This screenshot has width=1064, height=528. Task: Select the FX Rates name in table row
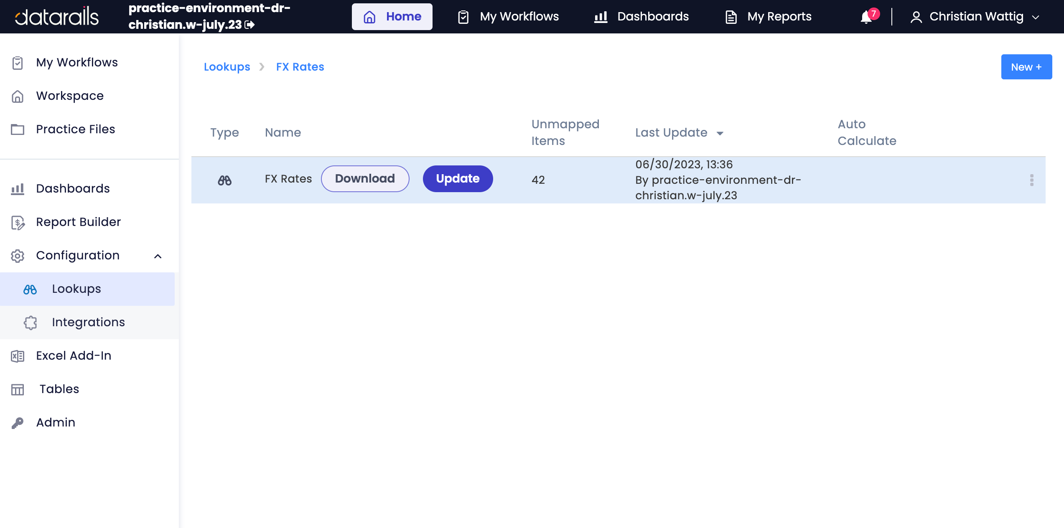point(288,179)
